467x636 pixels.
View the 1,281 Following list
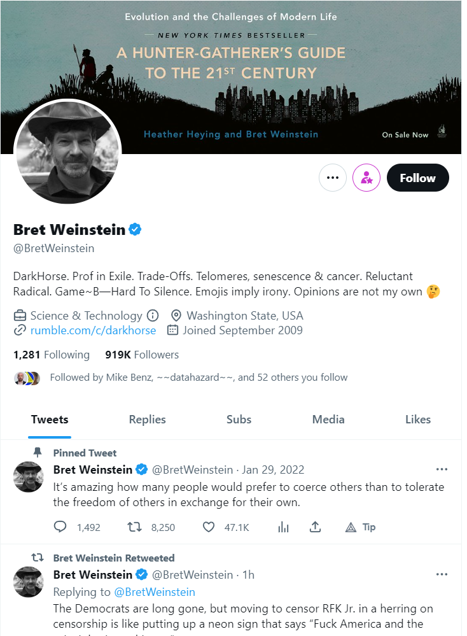tap(52, 355)
